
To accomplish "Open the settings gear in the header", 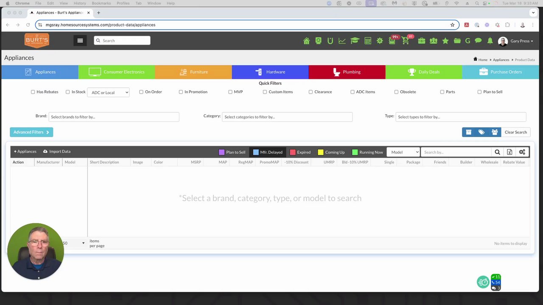I will coord(380,41).
